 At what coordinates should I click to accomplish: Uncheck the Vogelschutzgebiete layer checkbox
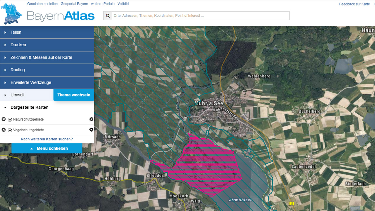(x=10, y=130)
